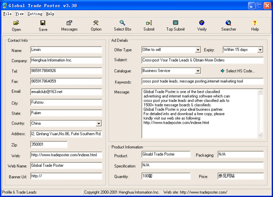Click the Packaging input field

241,154
